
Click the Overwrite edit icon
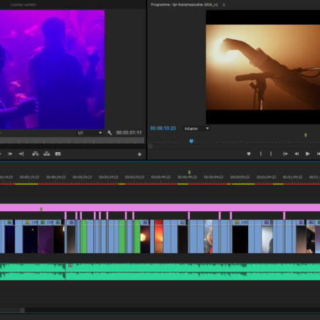click(47, 154)
